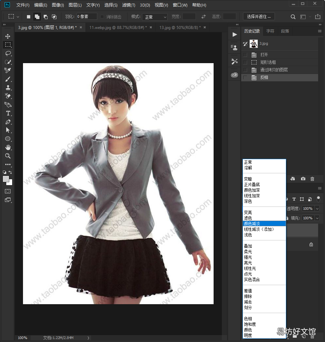Choose the Zoom tool
Screen dimensions: 325x342
[x=8, y=156]
